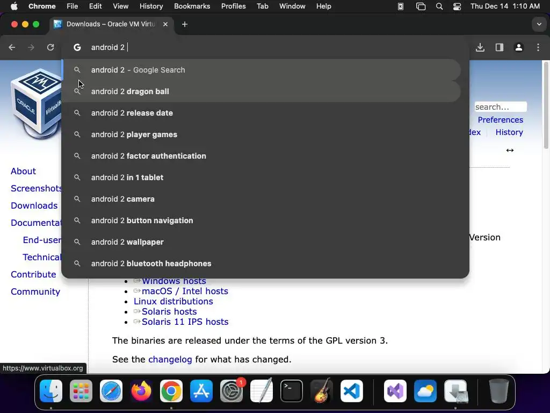Open Terminal from the Dock
Viewport: 550px width, 413px height.
(292, 391)
